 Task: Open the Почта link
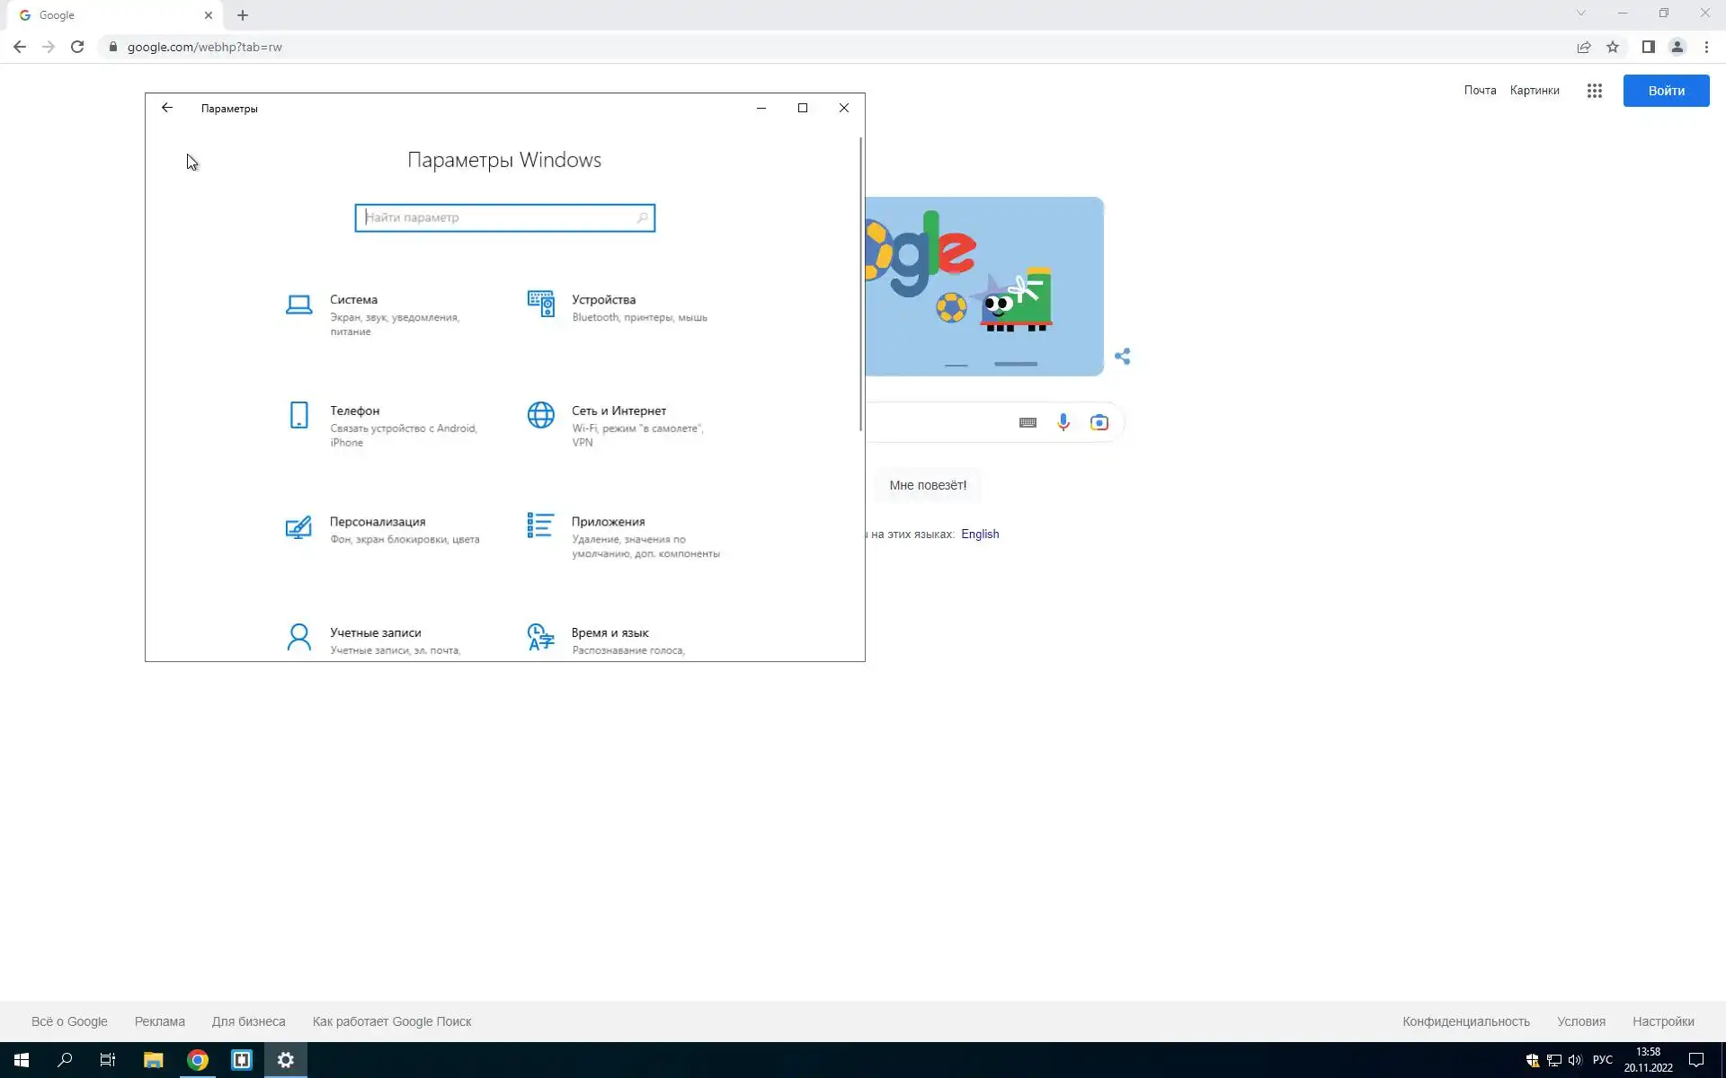pos(1480,91)
